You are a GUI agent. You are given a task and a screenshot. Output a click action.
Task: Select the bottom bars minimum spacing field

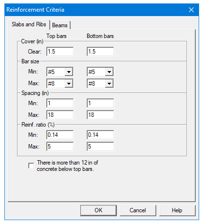click(100, 103)
